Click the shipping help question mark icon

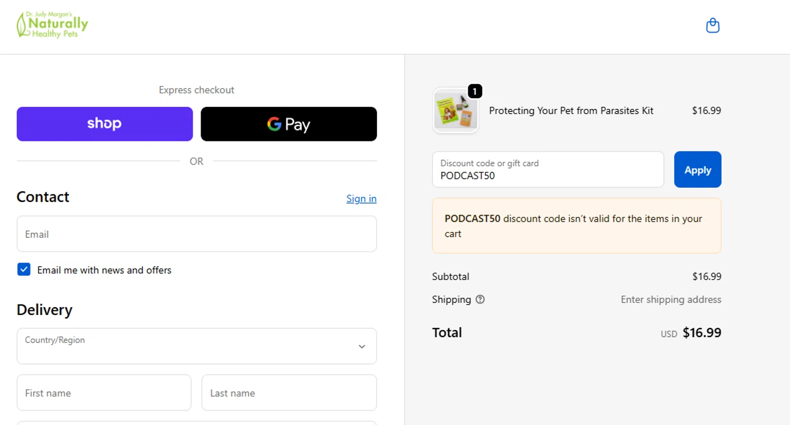pos(480,299)
